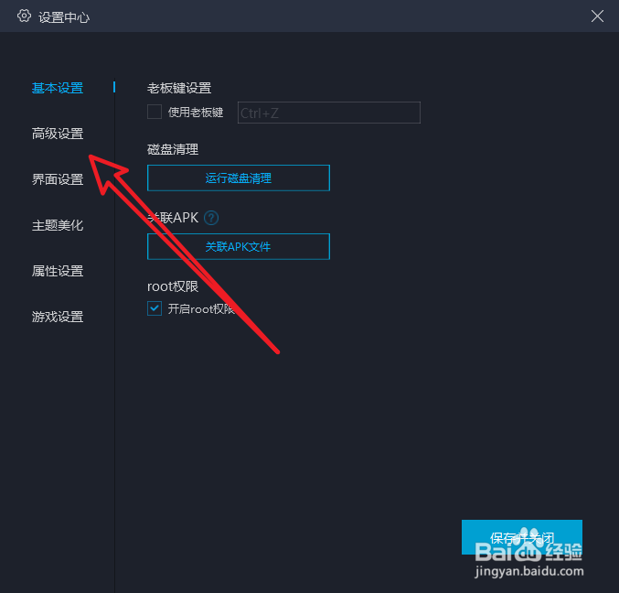This screenshot has height=593, width=619.
Task: Open the 属性设置 section
Action: coord(58,271)
